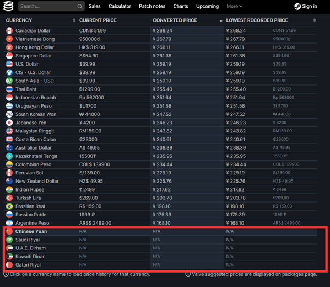Screen dimensions: 330x287
Task: Sort table by Current Price header
Action: 98,20
